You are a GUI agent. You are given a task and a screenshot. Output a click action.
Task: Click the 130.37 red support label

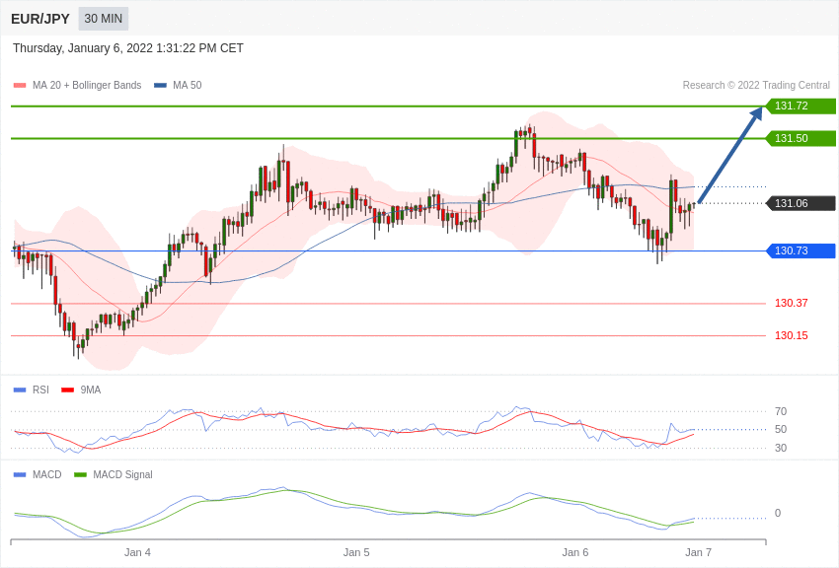tap(791, 303)
